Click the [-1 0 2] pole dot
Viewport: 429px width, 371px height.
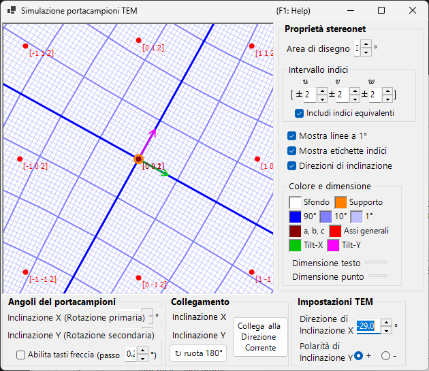pos(20,159)
